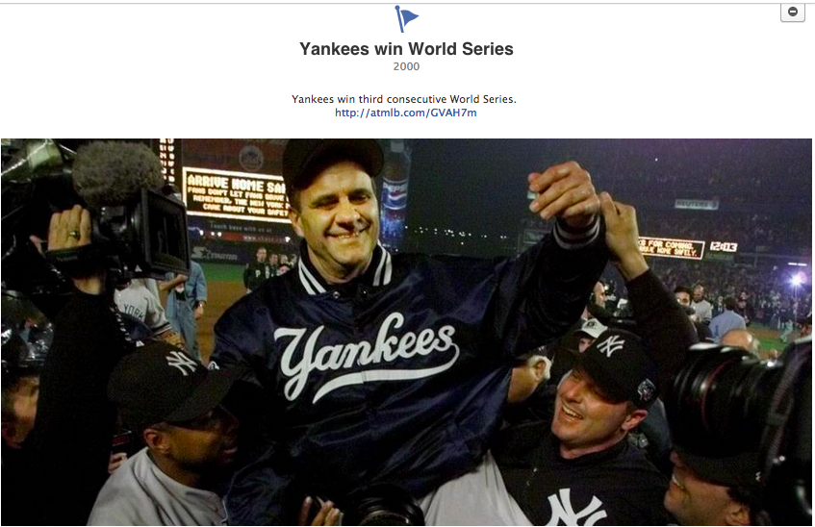Click the NY logo on left player's cap

point(182,363)
